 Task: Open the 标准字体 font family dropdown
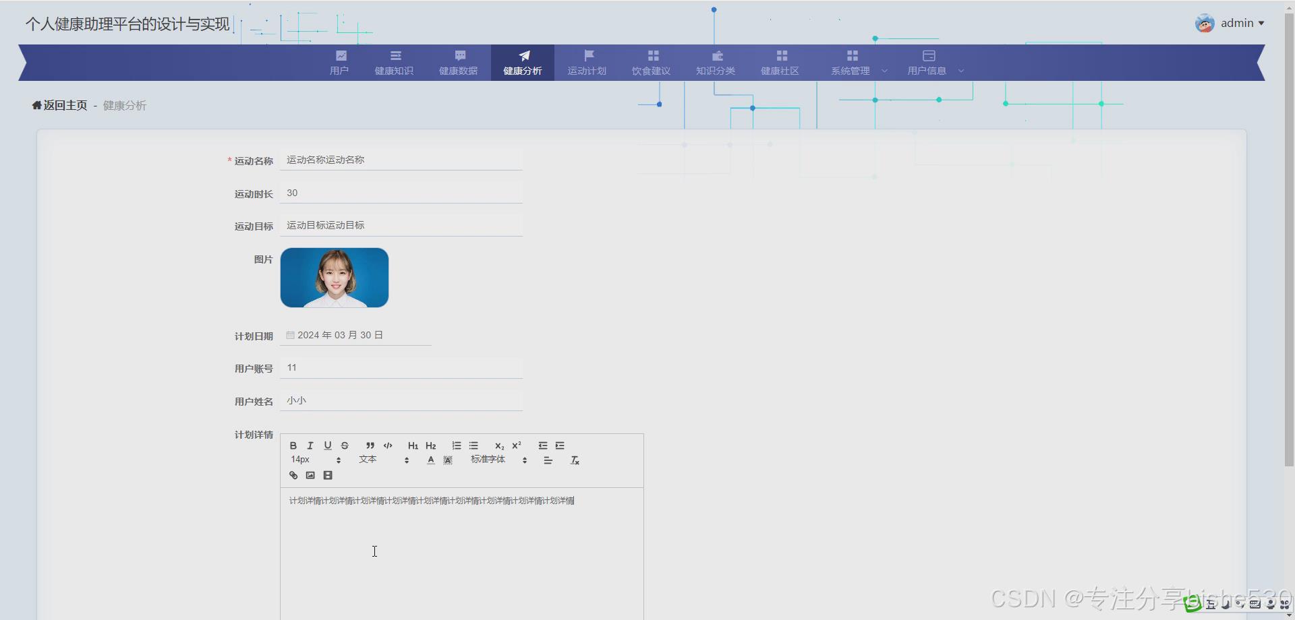pyautogui.click(x=498, y=460)
